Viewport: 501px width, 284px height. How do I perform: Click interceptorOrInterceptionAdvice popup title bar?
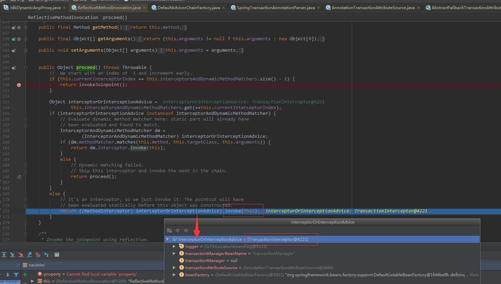click(x=322, y=222)
